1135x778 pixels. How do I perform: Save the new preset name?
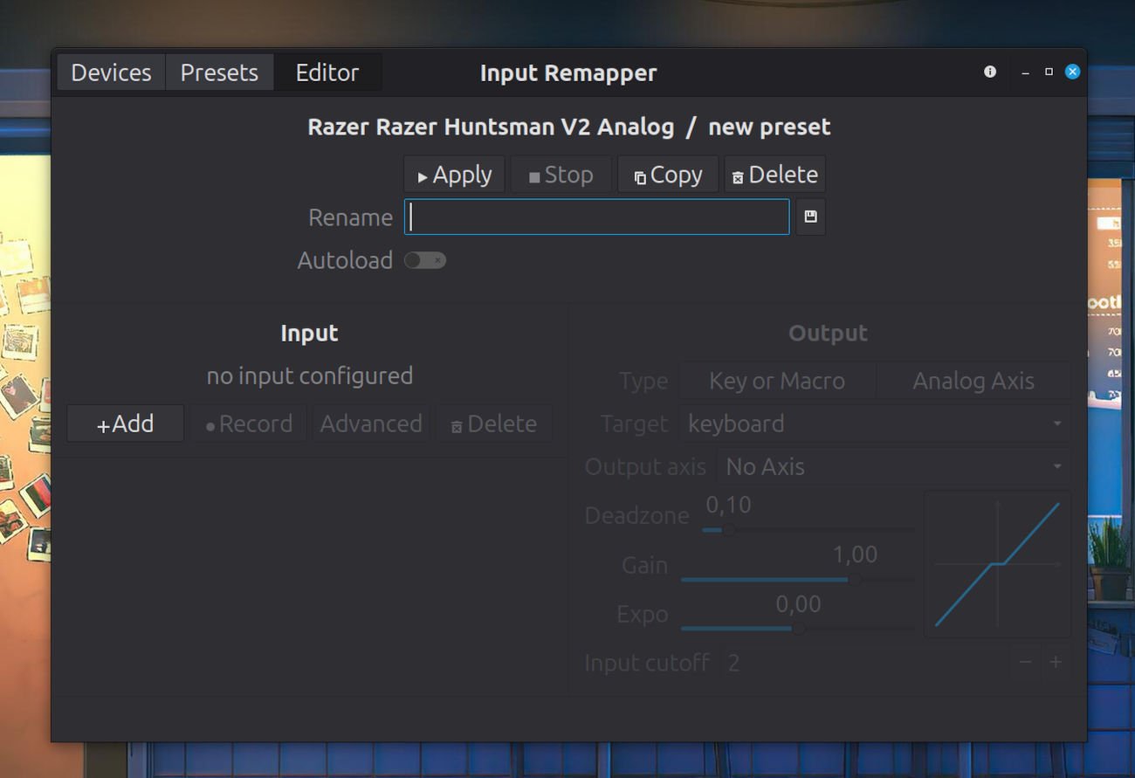coord(810,217)
